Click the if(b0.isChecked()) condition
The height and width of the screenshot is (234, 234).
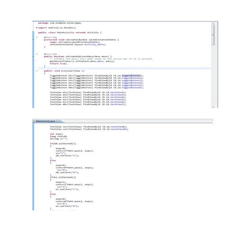point(63,144)
